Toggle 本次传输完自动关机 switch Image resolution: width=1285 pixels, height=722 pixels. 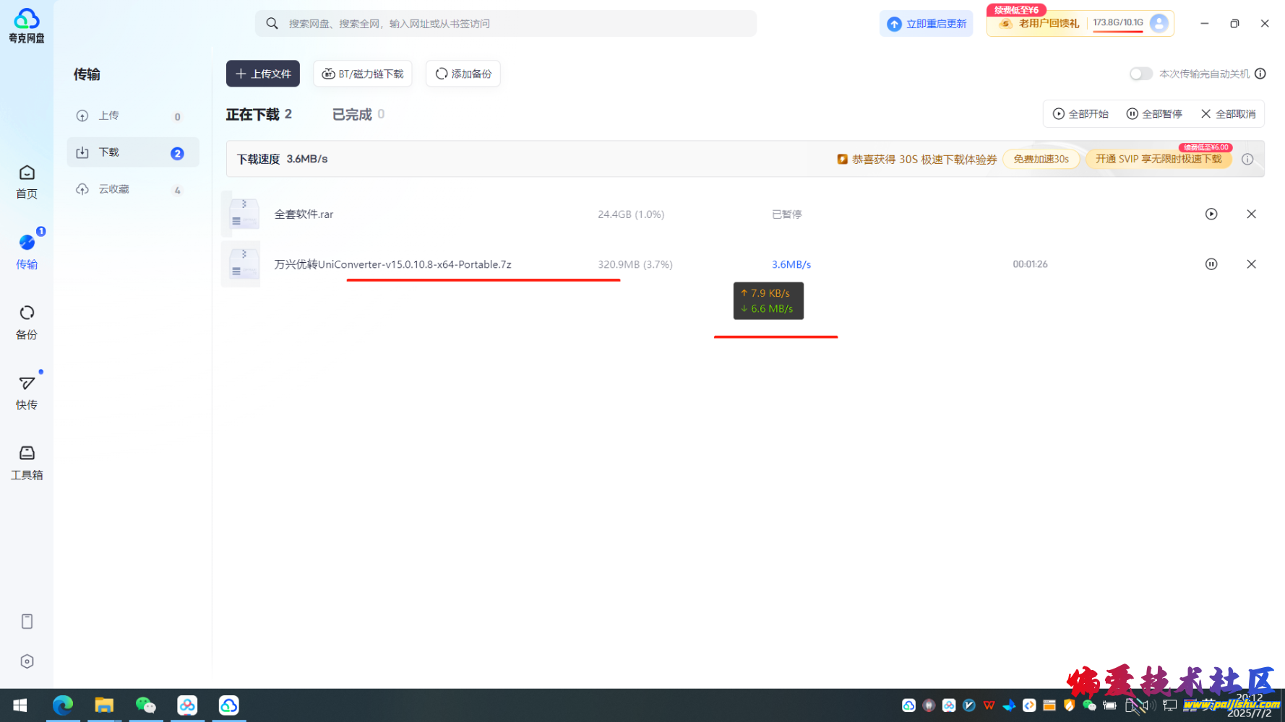1140,73
